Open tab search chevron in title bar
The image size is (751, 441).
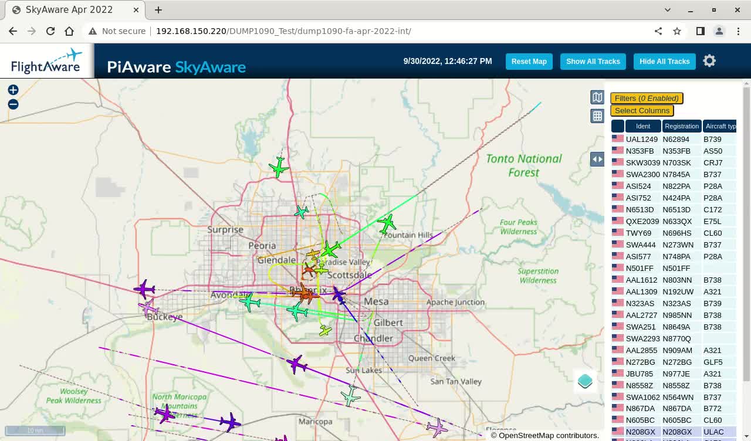(x=668, y=10)
